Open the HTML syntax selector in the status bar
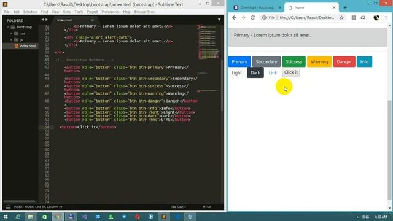 pyautogui.click(x=207, y=207)
